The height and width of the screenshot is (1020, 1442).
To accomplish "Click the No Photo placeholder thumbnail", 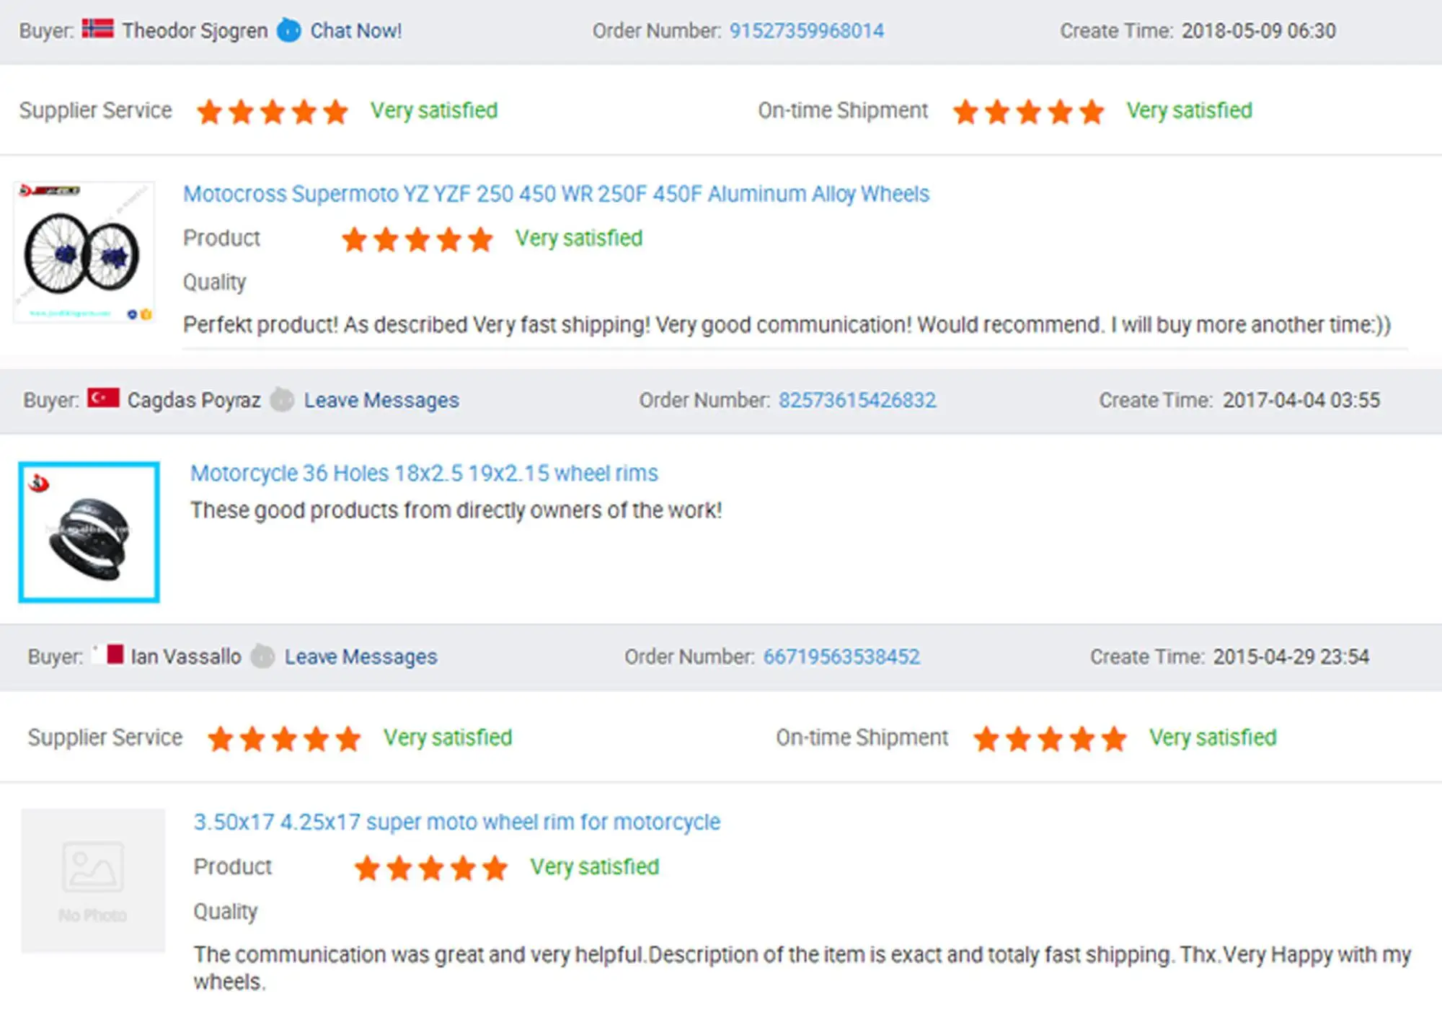I will pyautogui.click(x=93, y=880).
